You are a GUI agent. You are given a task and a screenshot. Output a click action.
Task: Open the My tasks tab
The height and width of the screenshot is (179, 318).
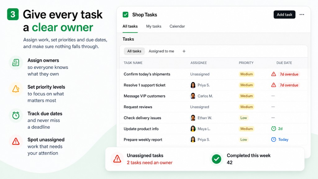(x=154, y=26)
